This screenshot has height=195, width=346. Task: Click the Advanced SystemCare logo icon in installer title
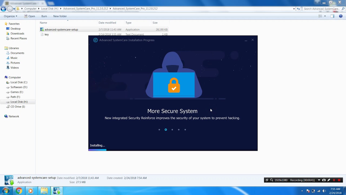[x=95, y=40]
